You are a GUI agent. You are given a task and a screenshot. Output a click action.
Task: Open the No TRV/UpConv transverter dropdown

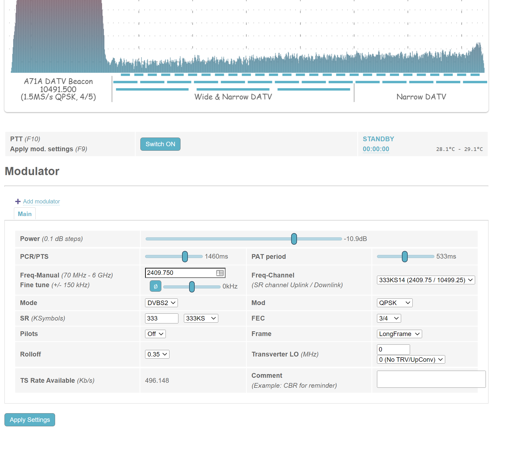click(411, 360)
